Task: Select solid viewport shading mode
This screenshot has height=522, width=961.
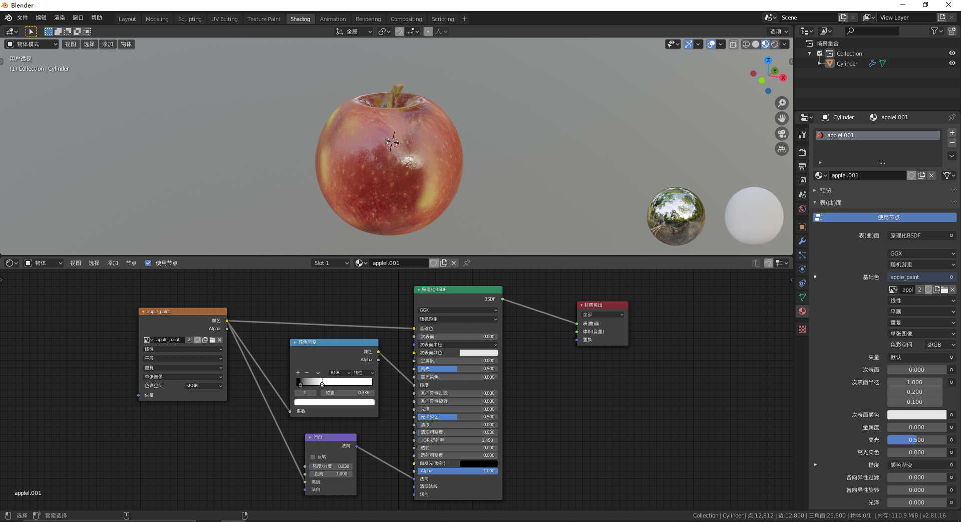Action: 756,44
